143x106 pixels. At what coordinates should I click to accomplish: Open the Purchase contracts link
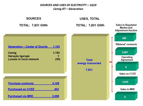pos(34,83)
